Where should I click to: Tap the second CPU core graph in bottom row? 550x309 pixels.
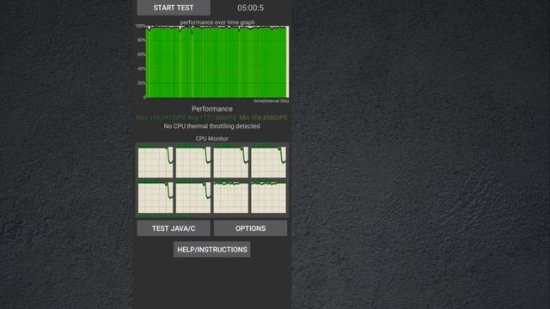(x=193, y=197)
